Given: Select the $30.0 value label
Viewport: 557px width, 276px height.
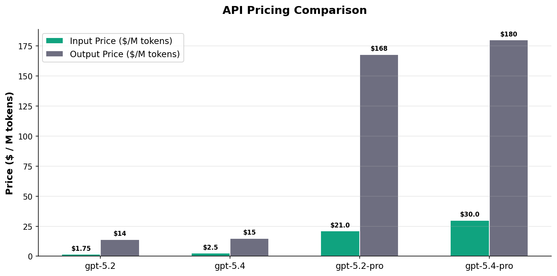Looking at the screenshot, I should coord(469,215).
